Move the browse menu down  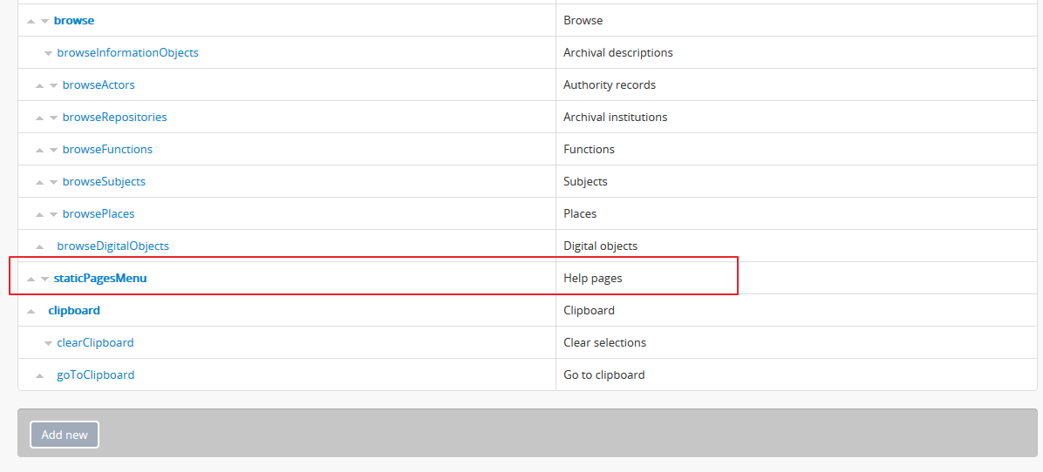click(x=44, y=21)
